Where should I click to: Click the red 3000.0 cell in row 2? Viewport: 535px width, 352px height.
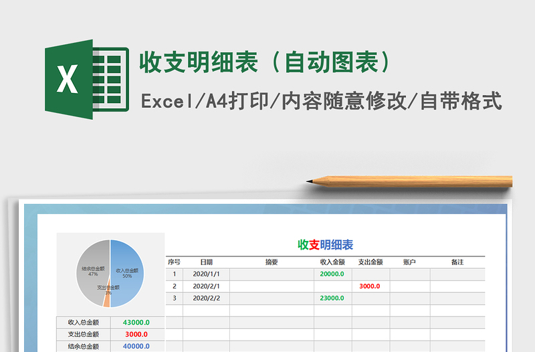click(x=370, y=286)
